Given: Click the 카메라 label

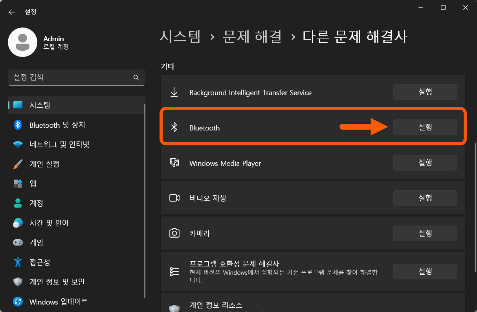Looking at the screenshot, I should 200,233.
